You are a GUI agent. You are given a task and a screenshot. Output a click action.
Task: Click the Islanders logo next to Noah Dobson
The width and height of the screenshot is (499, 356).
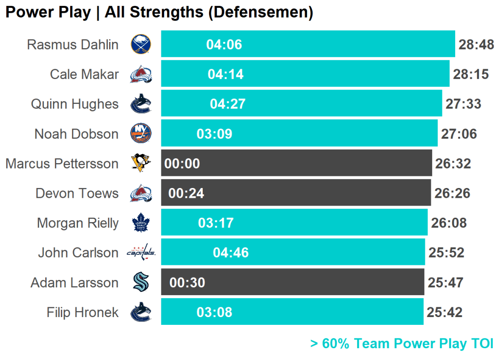pyautogui.click(x=141, y=133)
